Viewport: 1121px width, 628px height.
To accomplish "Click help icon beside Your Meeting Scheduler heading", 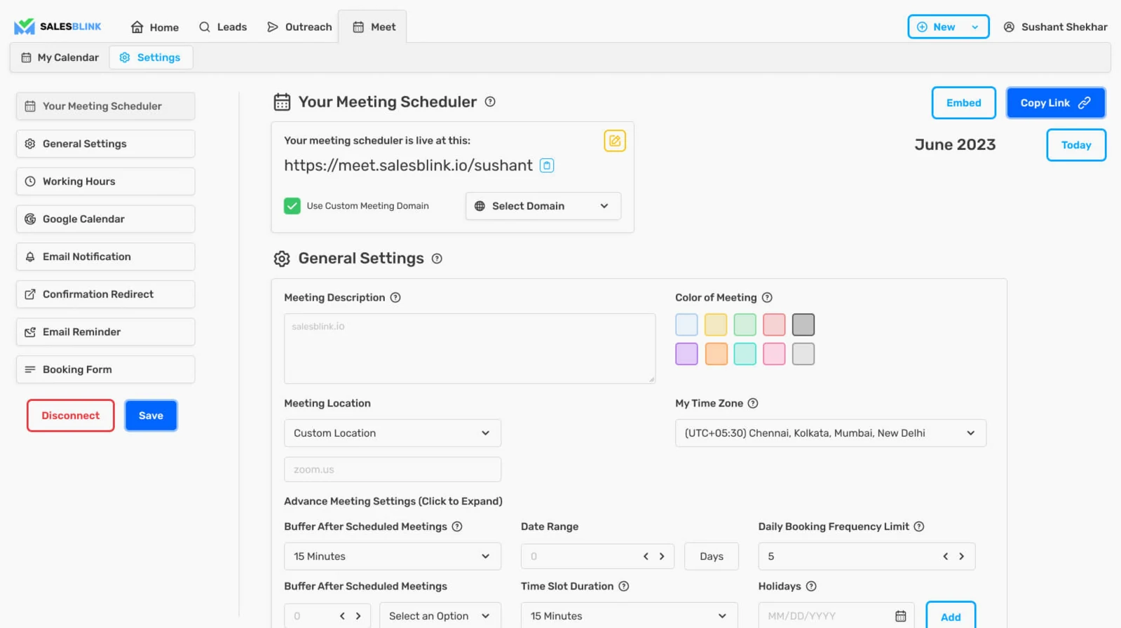I will [490, 102].
